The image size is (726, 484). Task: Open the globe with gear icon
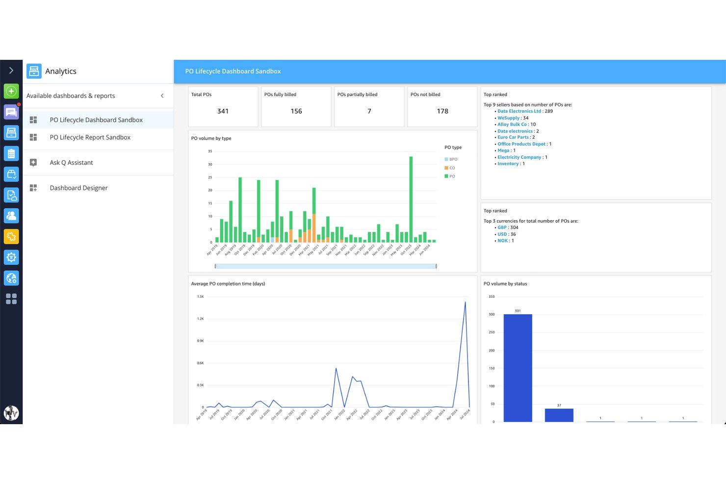[11, 278]
